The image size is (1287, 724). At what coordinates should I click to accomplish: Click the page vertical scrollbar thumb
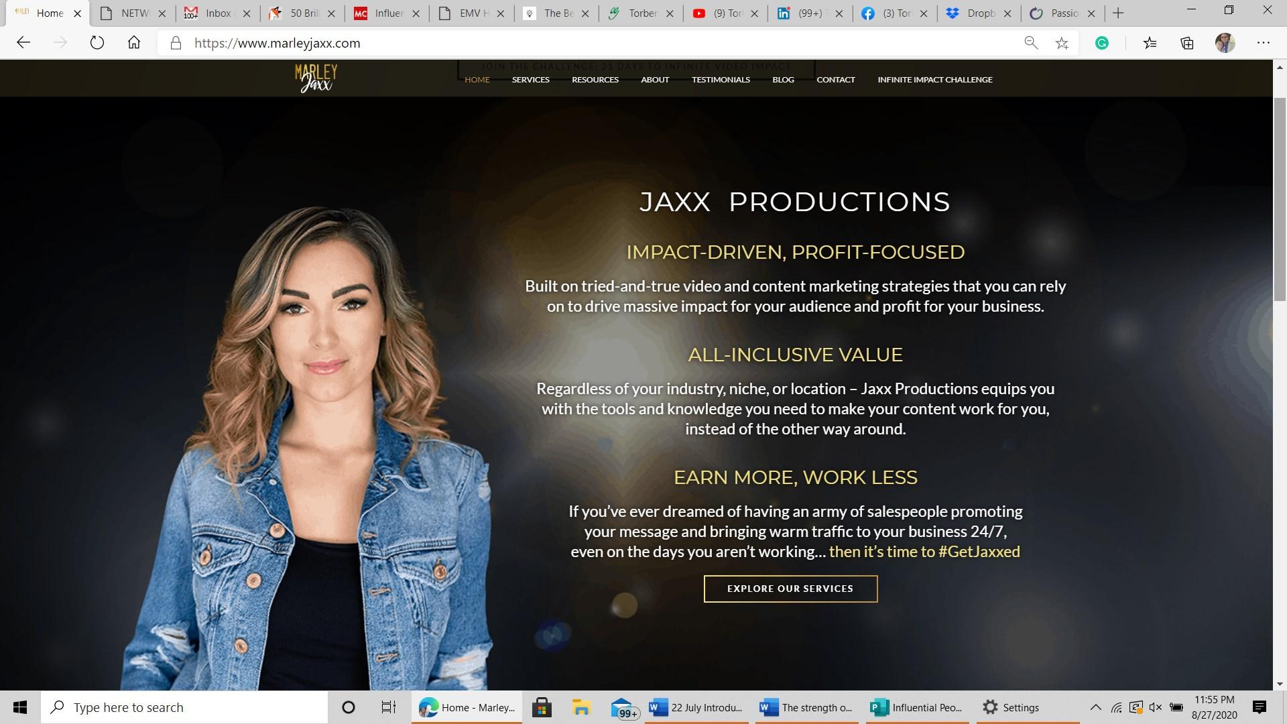pos(1280,198)
